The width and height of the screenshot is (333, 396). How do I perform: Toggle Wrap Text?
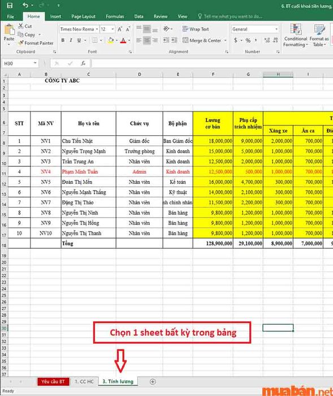pyautogui.click(x=196, y=29)
